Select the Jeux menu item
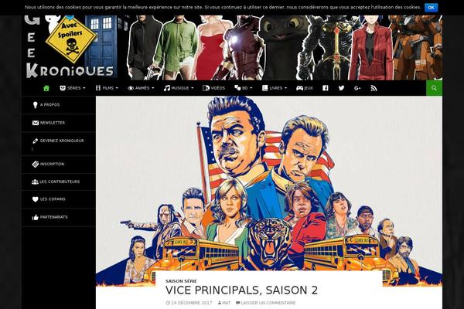 305,88
